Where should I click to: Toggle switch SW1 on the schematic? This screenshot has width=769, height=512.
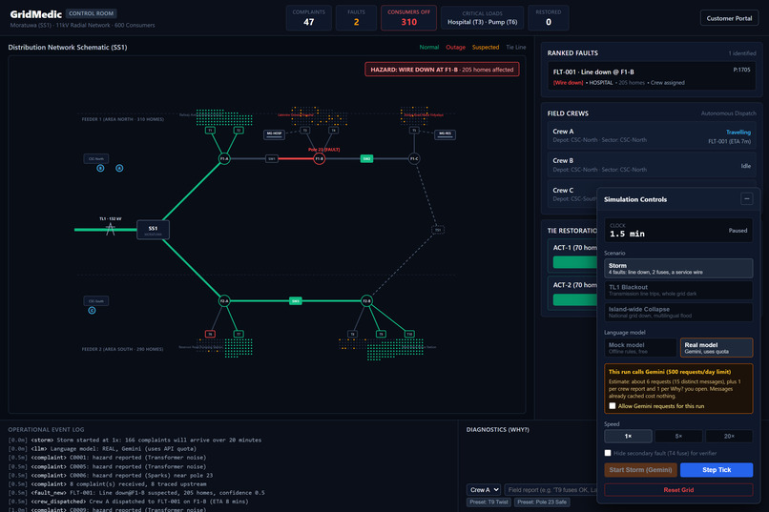click(x=272, y=158)
